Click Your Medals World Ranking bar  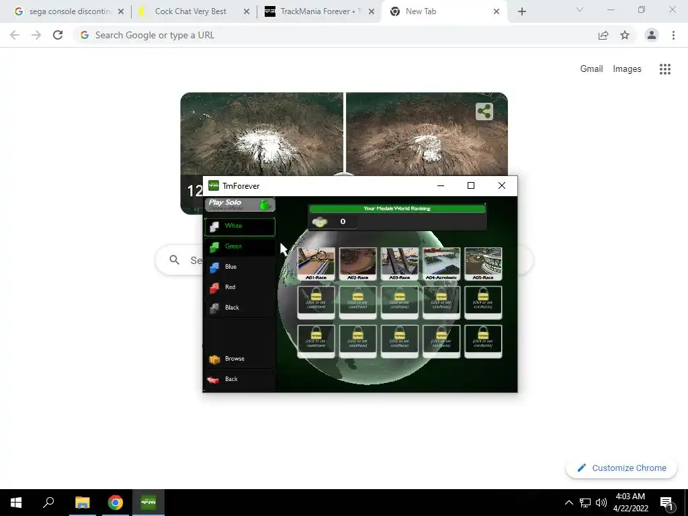pyautogui.click(x=396, y=208)
